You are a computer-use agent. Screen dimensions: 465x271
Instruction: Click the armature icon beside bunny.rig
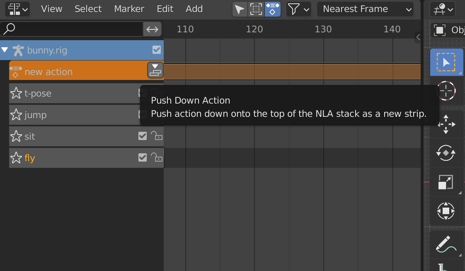pyautogui.click(x=18, y=50)
